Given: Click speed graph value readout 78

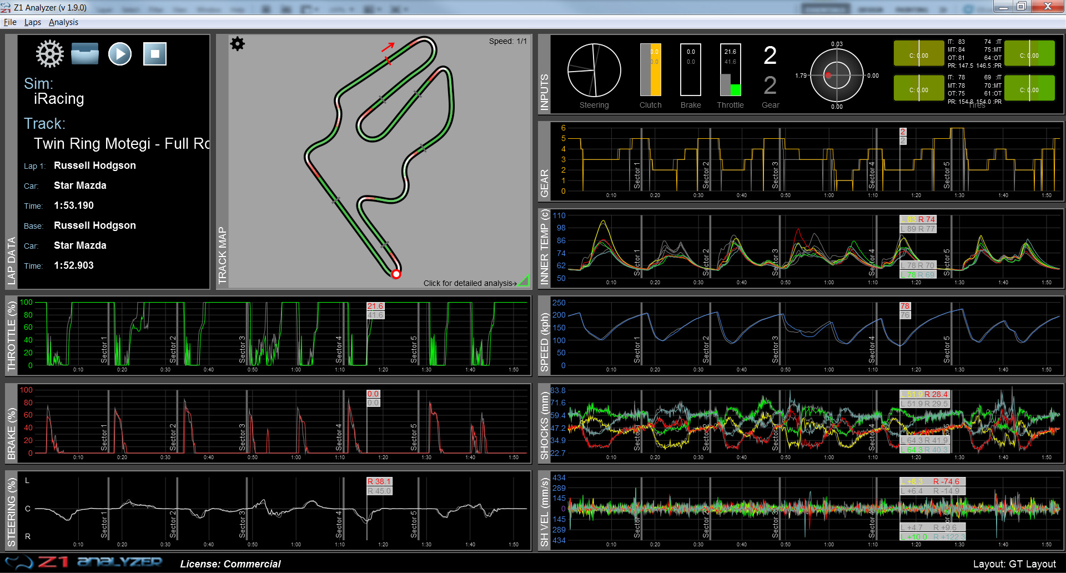Looking at the screenshot, I should 905,306.
